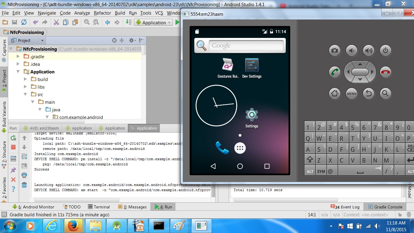Screen dimensions: 414x233
Task: Rerun the Application in the Run panel
Action: [13, 138]
